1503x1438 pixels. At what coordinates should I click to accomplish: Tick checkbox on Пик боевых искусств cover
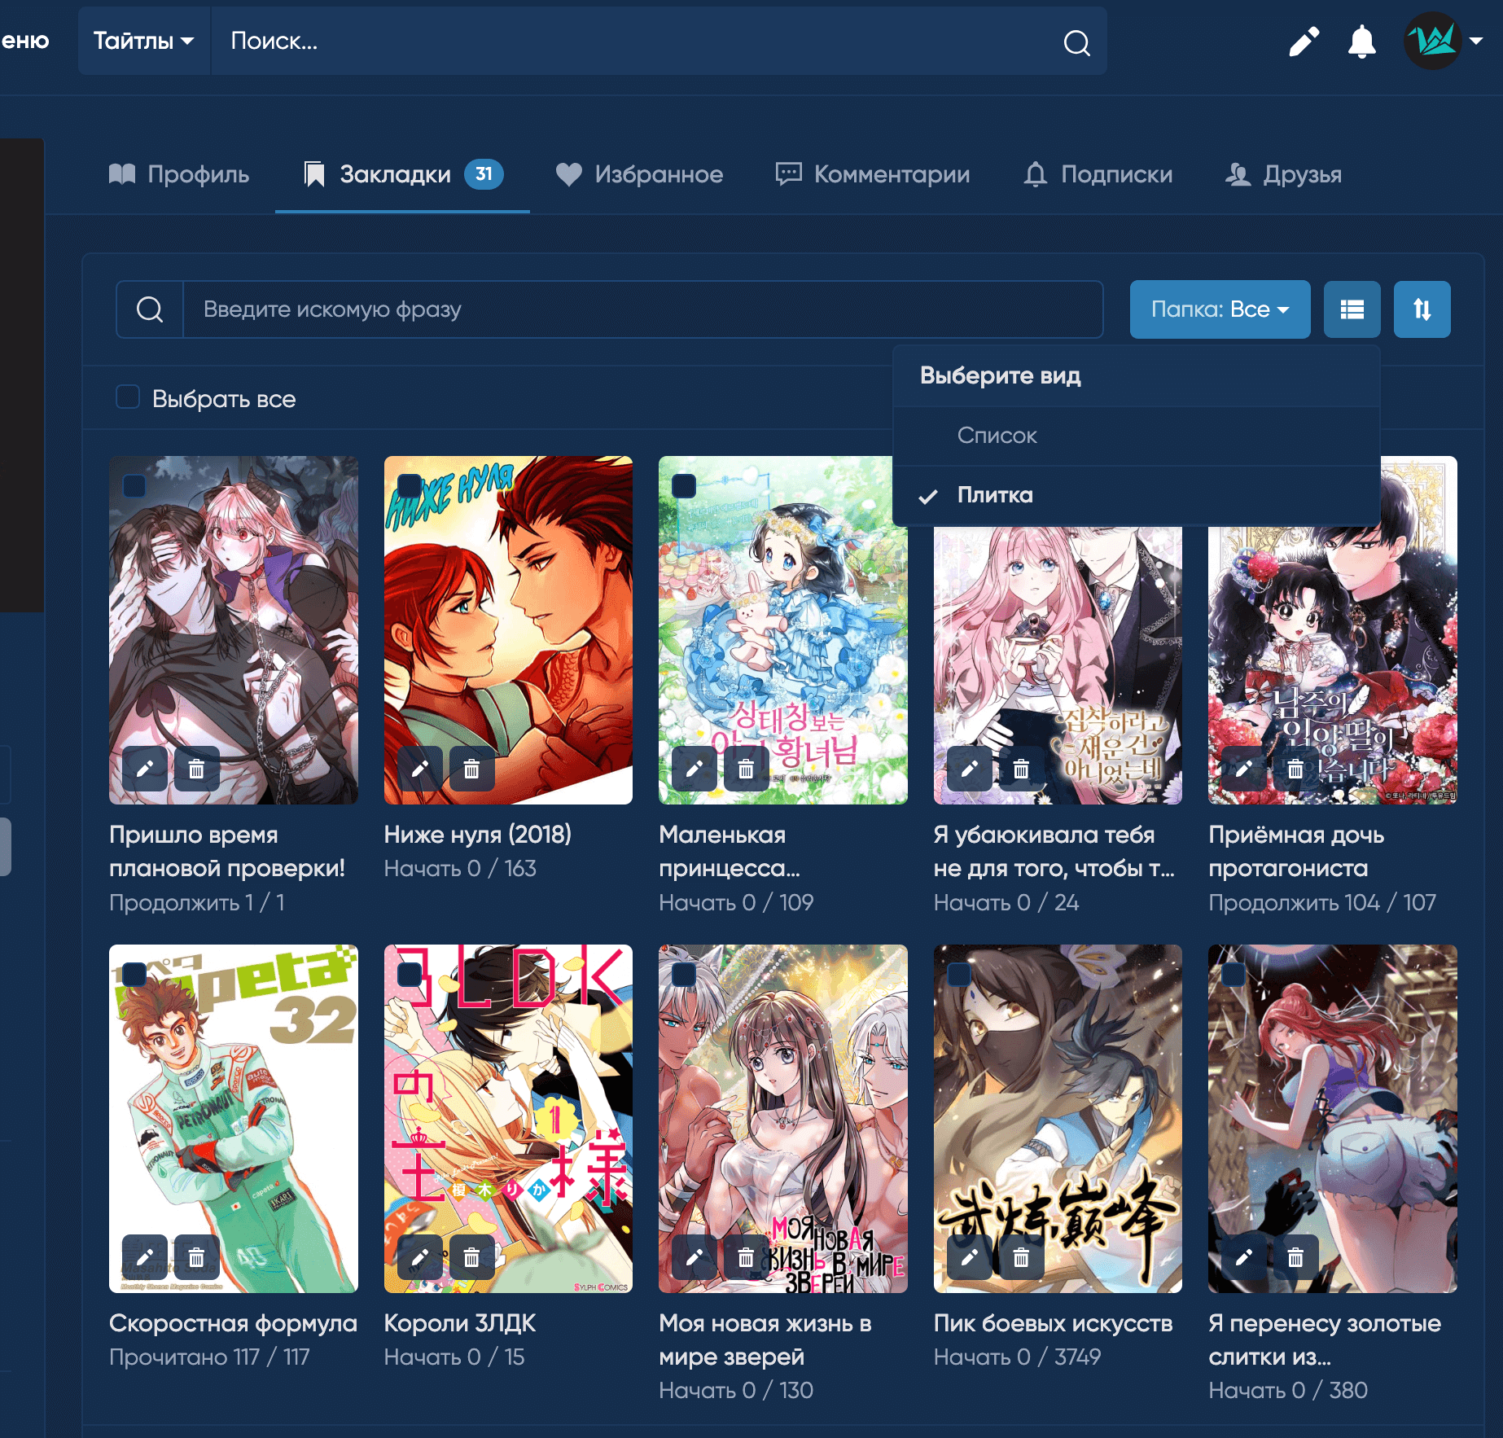click(x=959, y=975)
